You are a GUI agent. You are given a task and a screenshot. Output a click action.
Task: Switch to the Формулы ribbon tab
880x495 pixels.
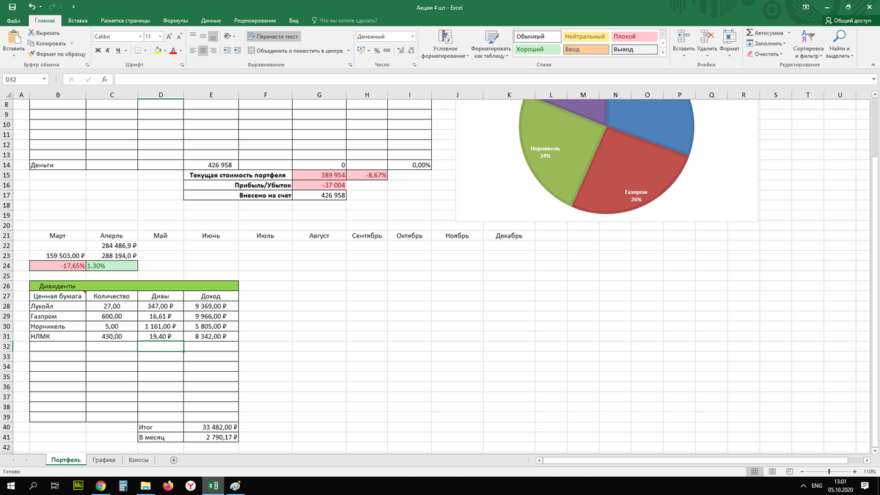click(x=175, y=21)
